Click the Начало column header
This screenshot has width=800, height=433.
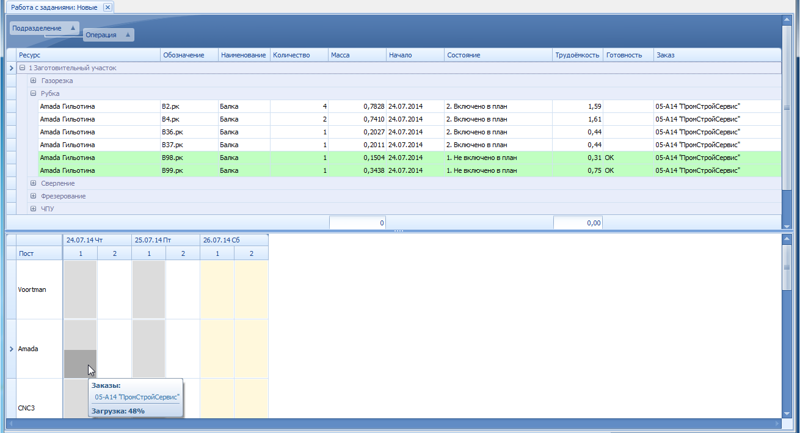pos(415,55)
